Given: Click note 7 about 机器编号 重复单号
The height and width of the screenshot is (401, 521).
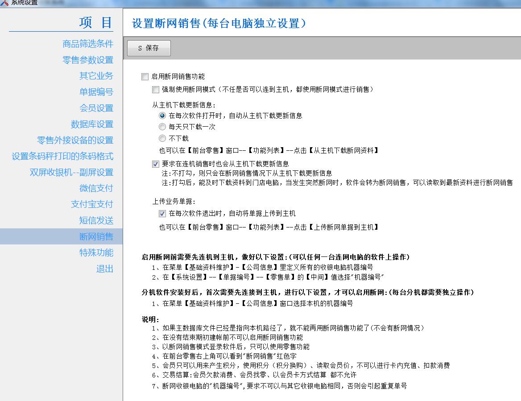Looking at the screenshot, I should pos(279,386).
